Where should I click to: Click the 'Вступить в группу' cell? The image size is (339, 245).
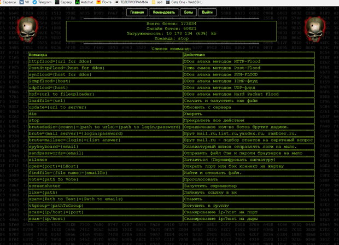tap(249, 206)
